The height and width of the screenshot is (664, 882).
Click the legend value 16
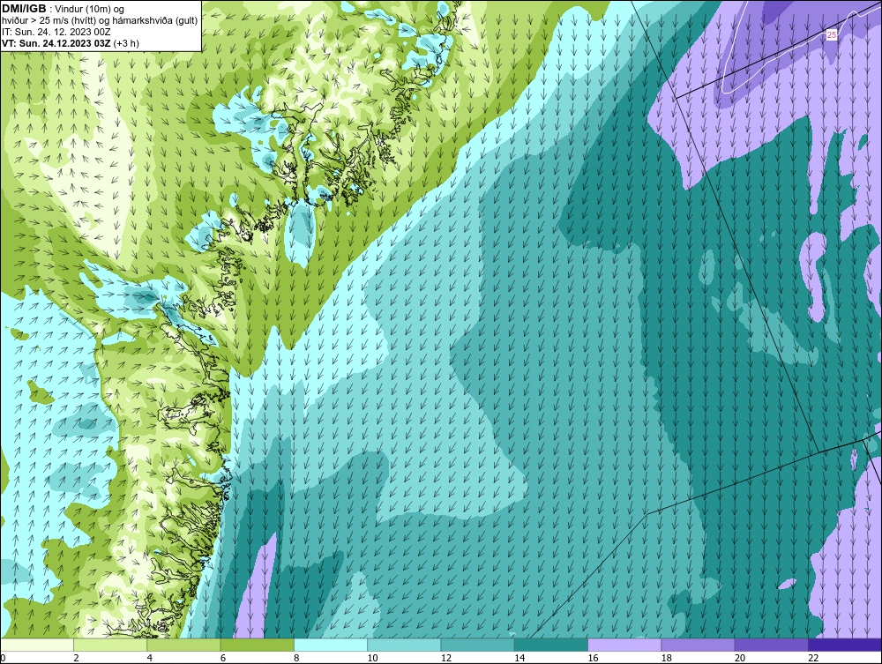point(593,658)
